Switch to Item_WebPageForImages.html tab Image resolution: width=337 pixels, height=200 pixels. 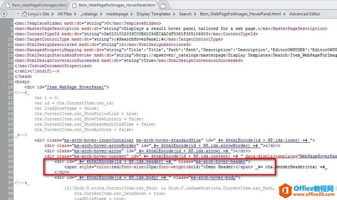36,5
